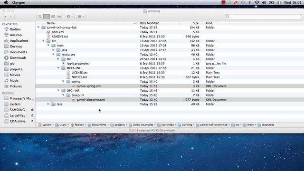Image resolution: width=304 pixels, height=171 pixels.
Task: Open the Arrange items dropdown
Action: [81, 17]
